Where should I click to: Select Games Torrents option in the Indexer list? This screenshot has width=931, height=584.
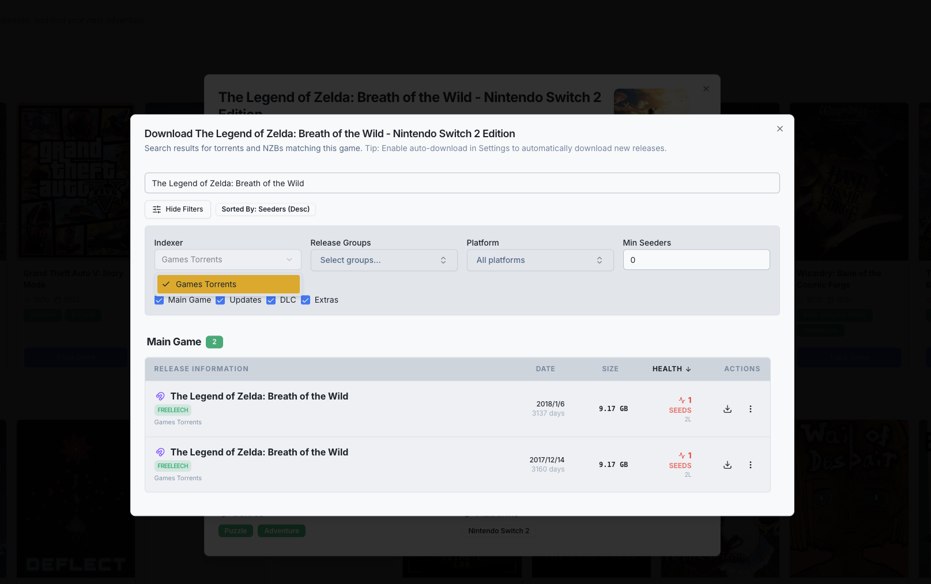[228, 284]
